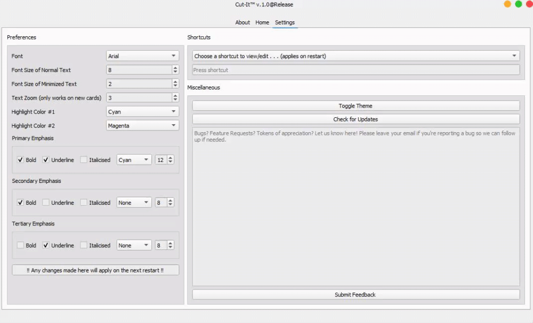Increase Tertiary Emphasis font size
This screenshot has width=533, height=323.
171,243
